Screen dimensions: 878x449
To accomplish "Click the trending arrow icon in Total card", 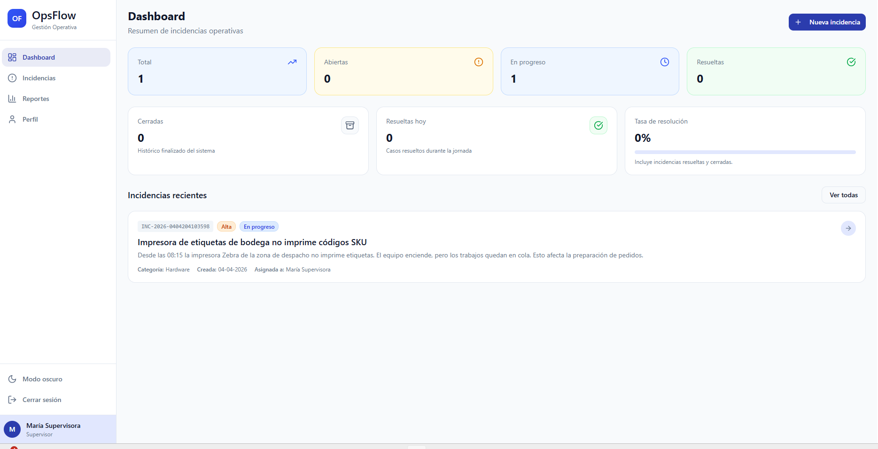I will tap(292, 62).
